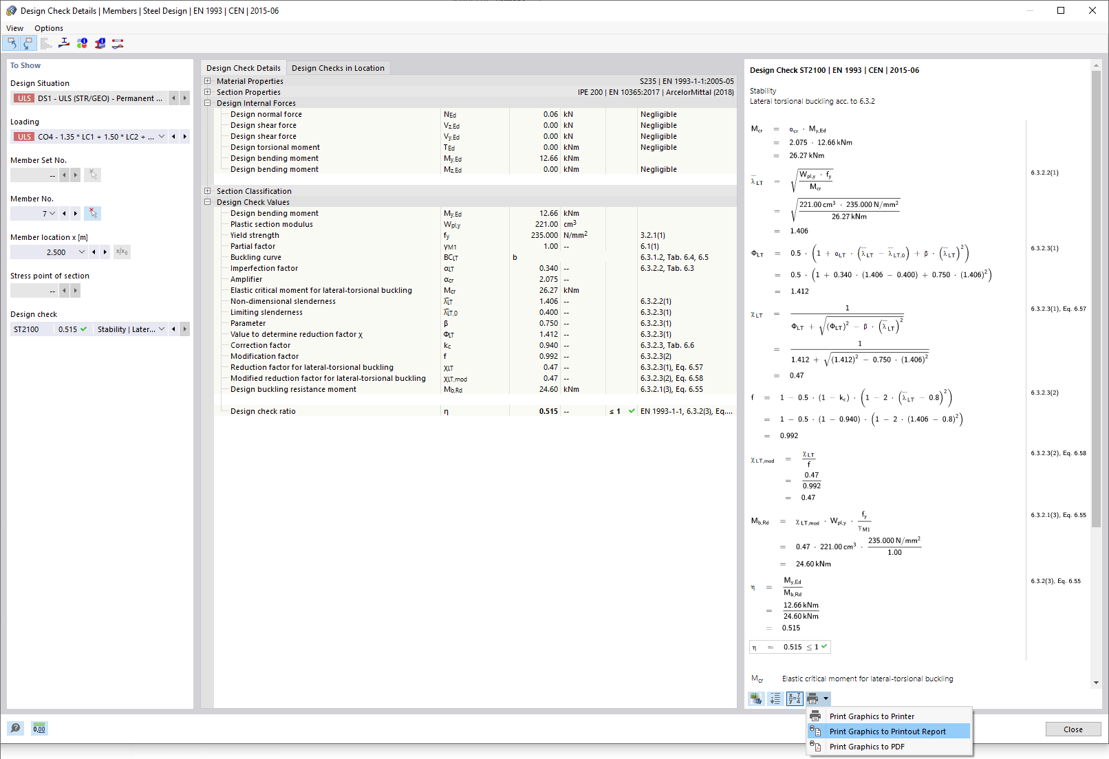1109x759 pixels.
Task: Select the next member number
Action: click(75, 213)
